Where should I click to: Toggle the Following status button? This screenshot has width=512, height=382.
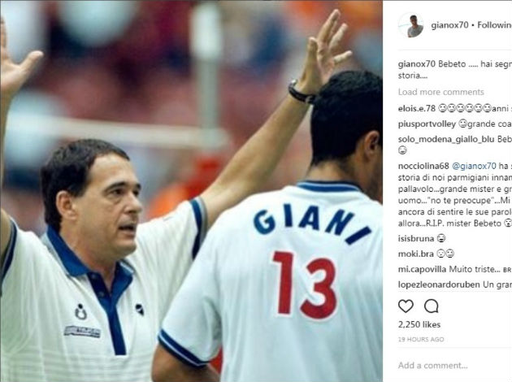[494, 25]
